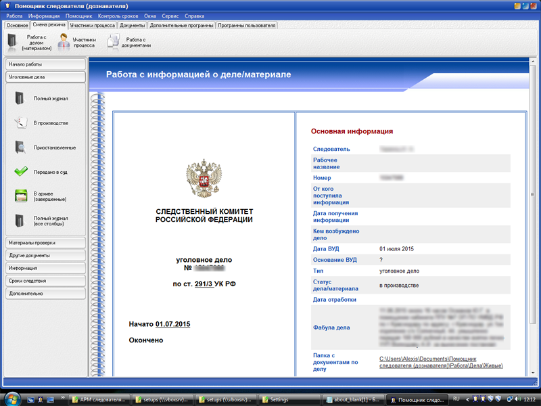Collapse the Уголовные дела panel
The height and width of the screenshot is (406, 541).
point(45,76)
